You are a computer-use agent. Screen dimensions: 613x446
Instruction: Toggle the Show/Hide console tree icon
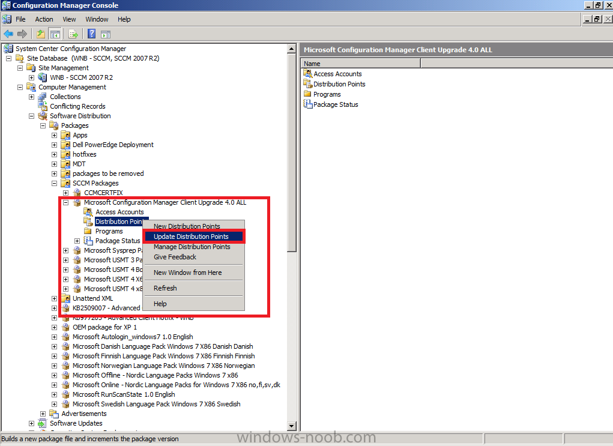click(x=55, y=34)
